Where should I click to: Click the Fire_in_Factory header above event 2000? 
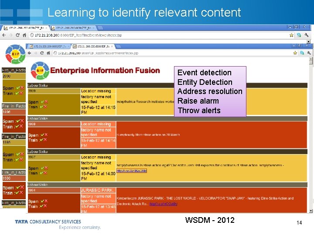click(14, 70)
